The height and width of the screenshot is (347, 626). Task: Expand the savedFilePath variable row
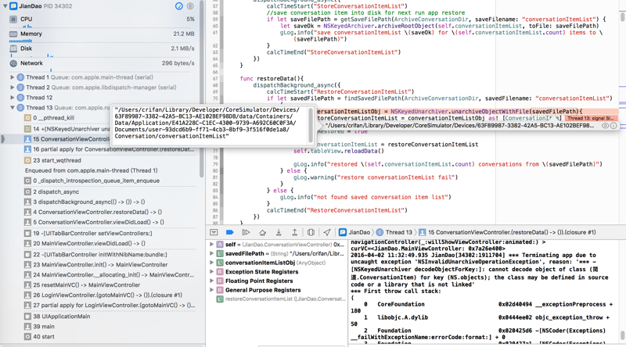pos(211,254)
